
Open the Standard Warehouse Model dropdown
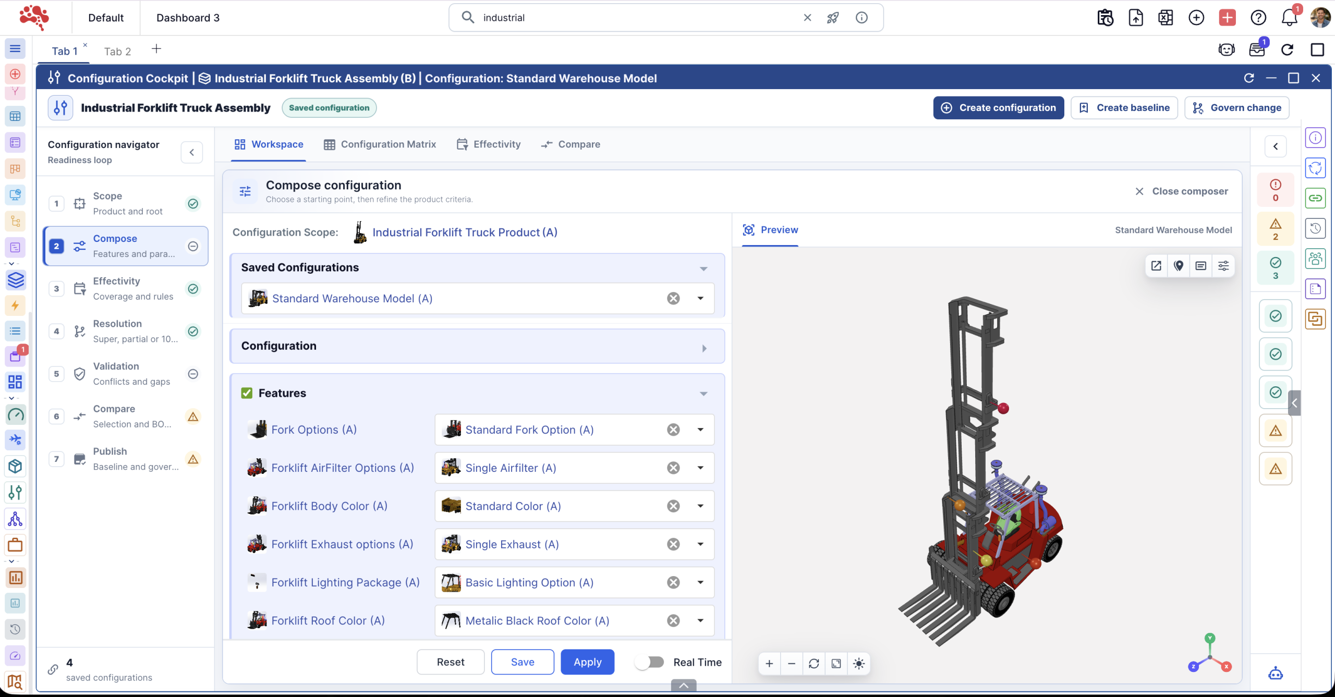coord(700,298)
